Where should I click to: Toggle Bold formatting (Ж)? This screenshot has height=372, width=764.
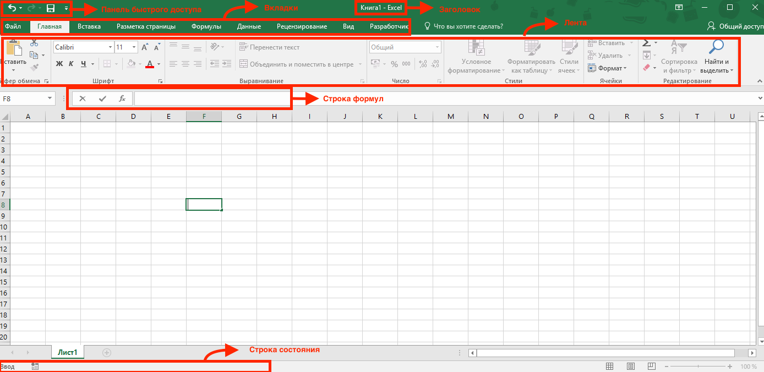[x=59, y=64]
